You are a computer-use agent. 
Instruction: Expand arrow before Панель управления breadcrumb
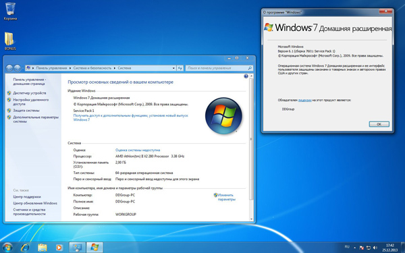(x=33, y=68)
